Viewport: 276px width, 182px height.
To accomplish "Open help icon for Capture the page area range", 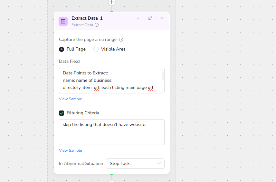I will point(121,40).
